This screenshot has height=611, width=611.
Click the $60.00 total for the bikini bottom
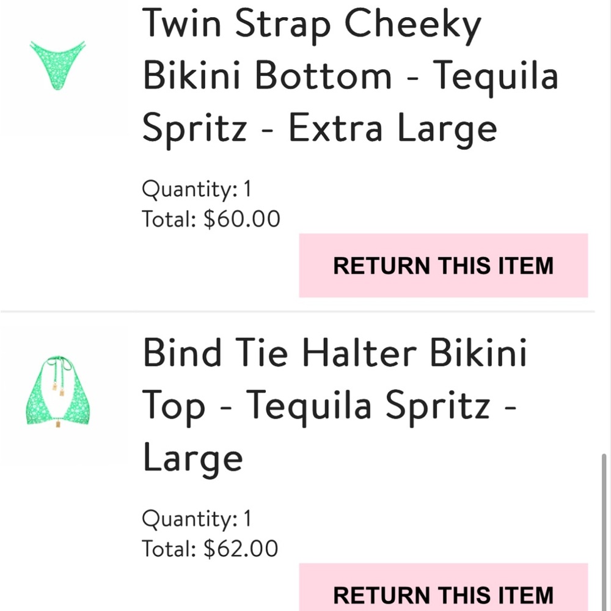(240, 218)
